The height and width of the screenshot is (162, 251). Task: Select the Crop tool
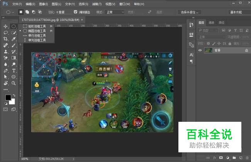click(5, 39)
